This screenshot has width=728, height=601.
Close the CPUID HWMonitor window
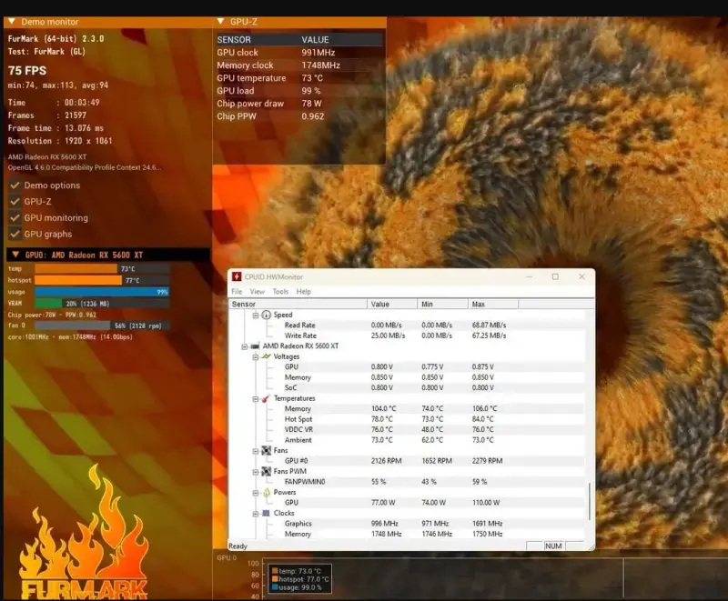click(x=581, y=276)
